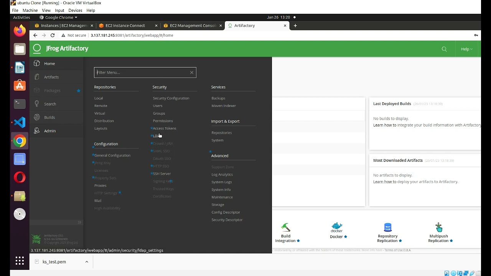
Task: Open Storage under Advanced
Action: coord(218,205)
